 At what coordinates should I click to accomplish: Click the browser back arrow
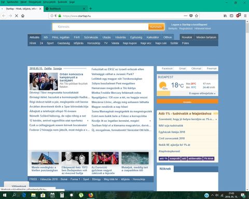tap(4, 16)
